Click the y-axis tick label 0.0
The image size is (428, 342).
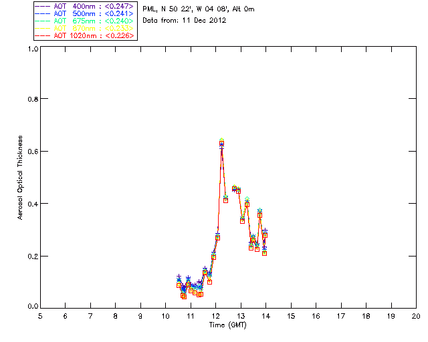tap(33, 307)
